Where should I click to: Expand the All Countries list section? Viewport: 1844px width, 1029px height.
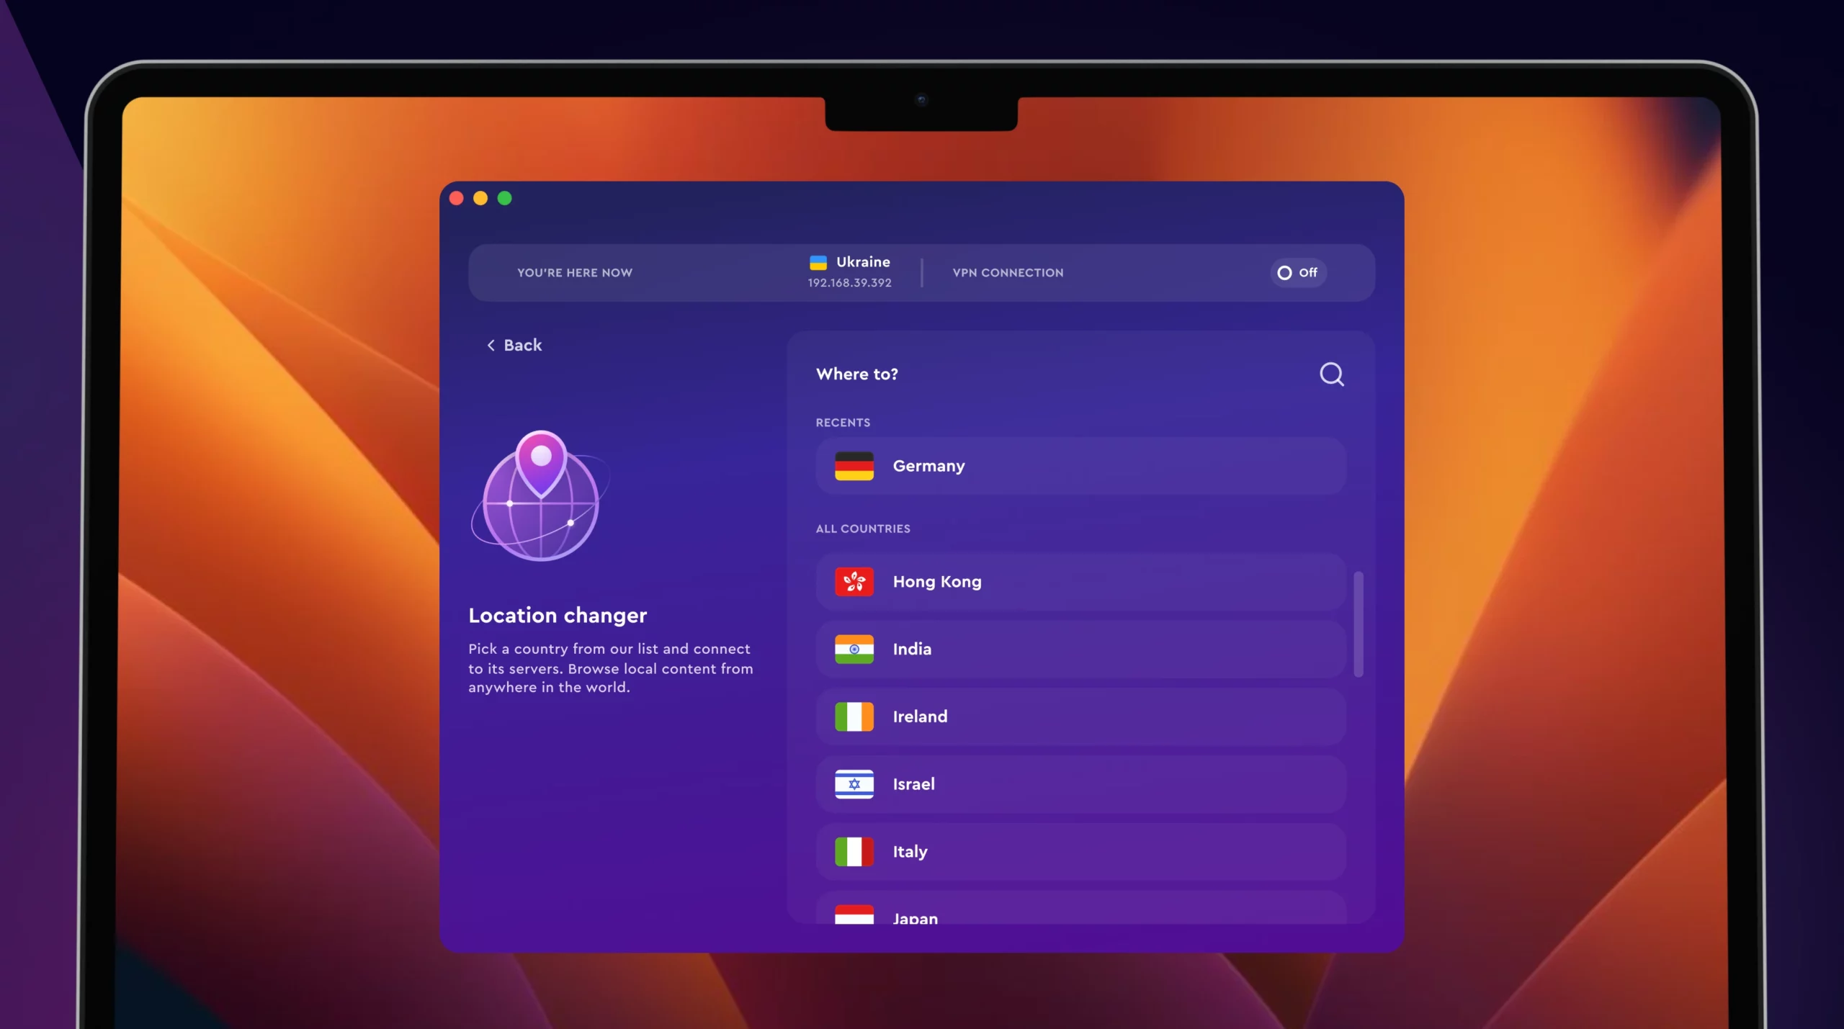[862, 528]
